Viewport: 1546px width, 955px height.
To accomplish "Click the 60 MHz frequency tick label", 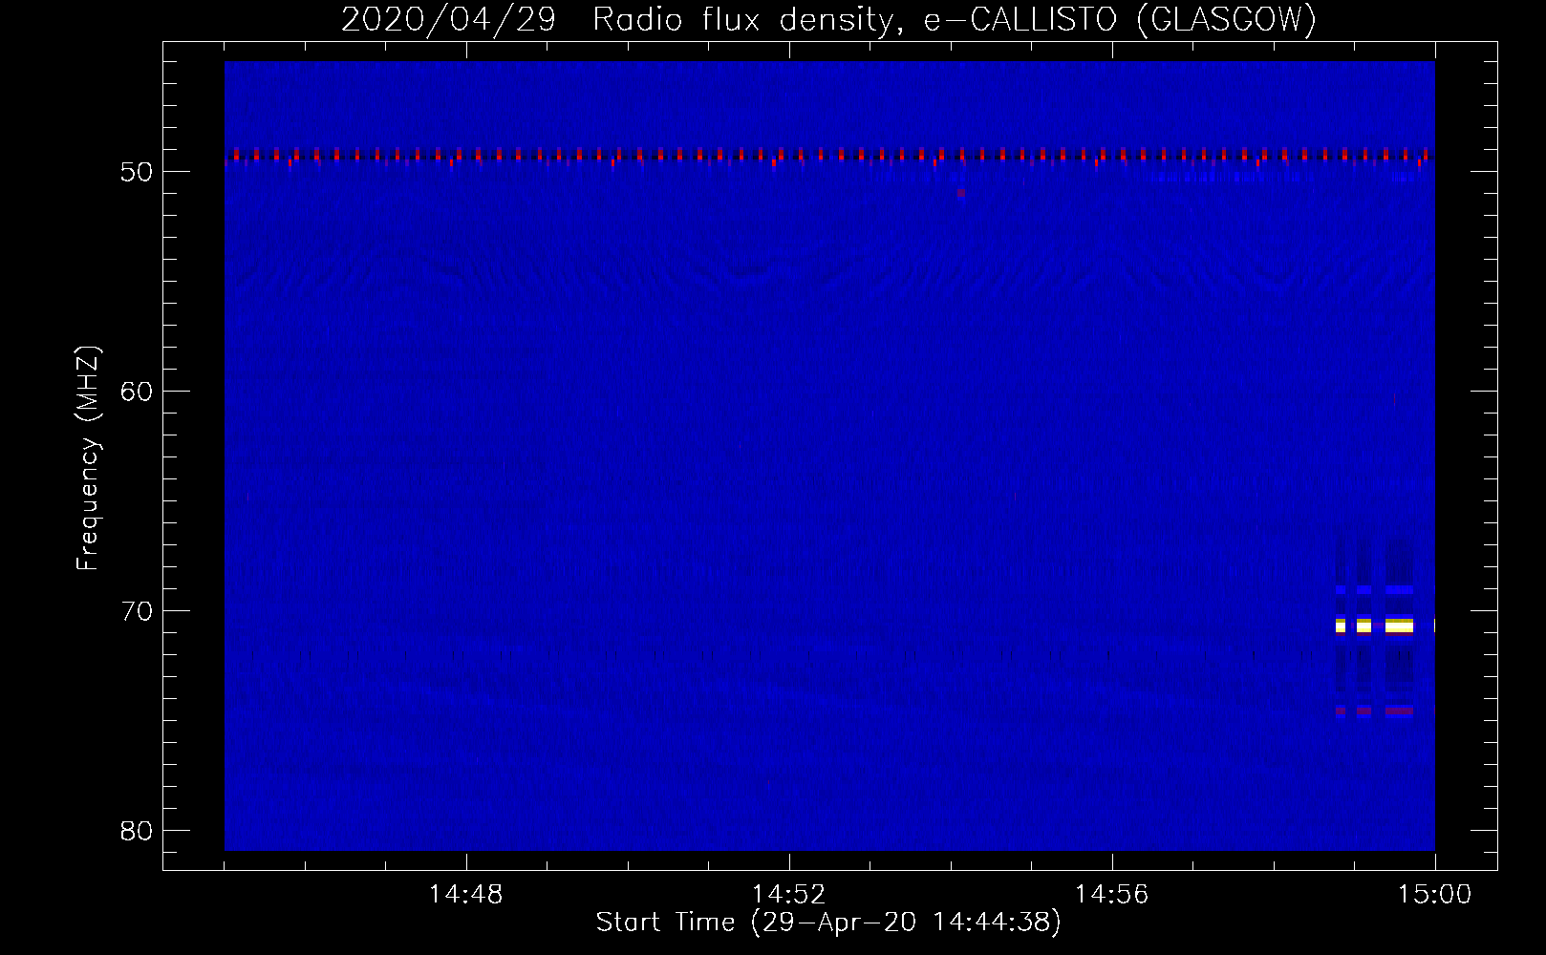I will pyautogui.click(x=137, y=392).
